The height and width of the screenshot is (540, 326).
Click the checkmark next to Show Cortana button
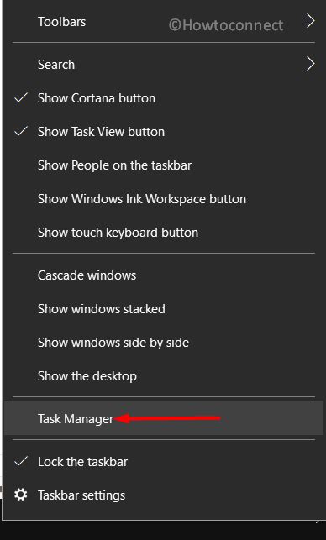tap(21, 98)
